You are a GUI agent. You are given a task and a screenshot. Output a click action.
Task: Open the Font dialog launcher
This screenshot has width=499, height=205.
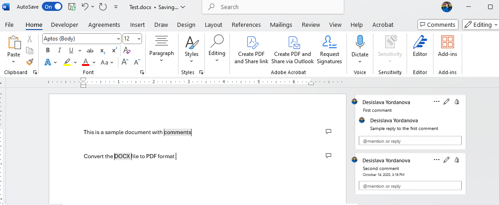142,72
